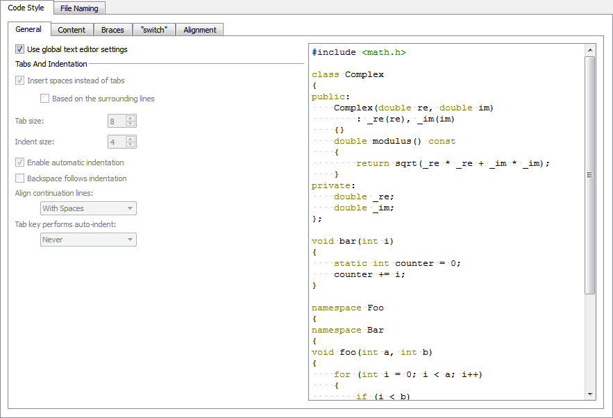Enable Based on the surrounding lines

[45, 99]
